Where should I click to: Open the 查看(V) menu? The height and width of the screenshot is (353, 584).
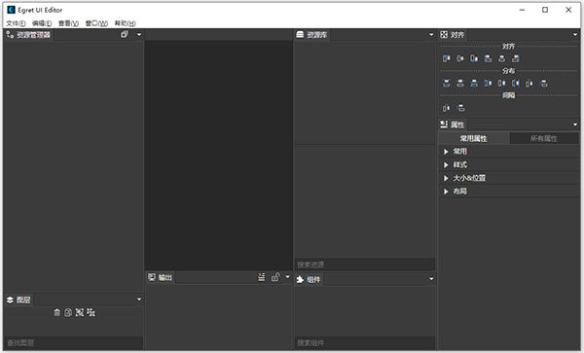[x=68, y=23]
